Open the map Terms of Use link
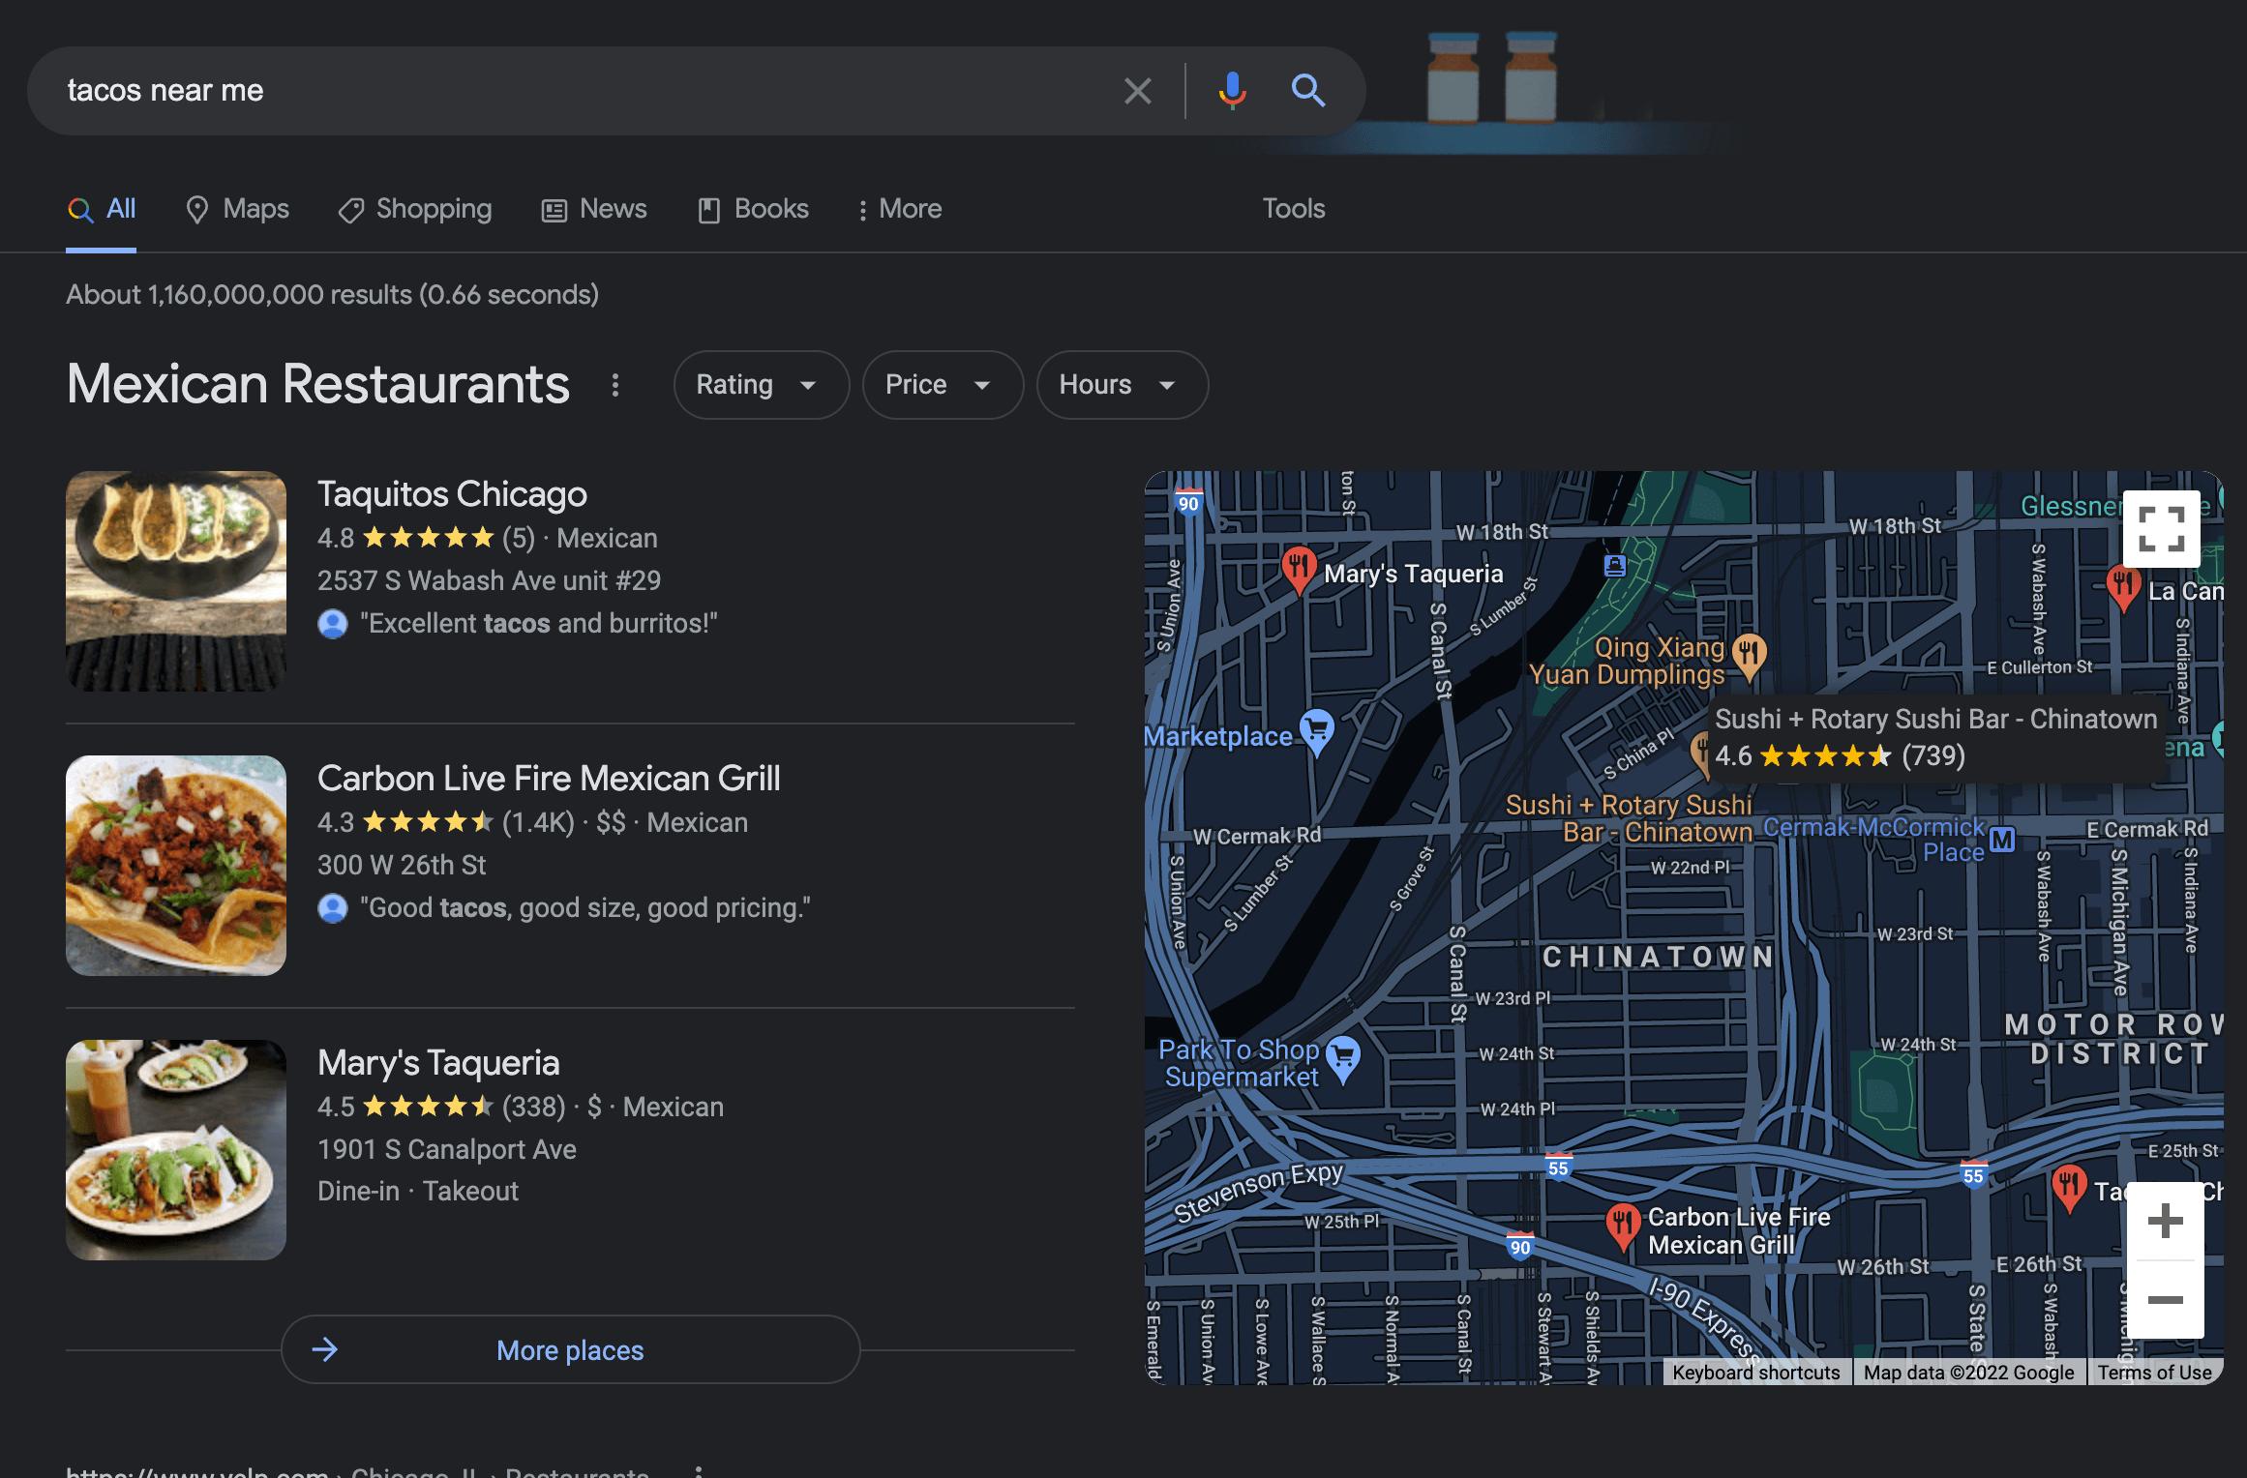Viewport: 2247px width, 1478px height. click(2155, 1372)
